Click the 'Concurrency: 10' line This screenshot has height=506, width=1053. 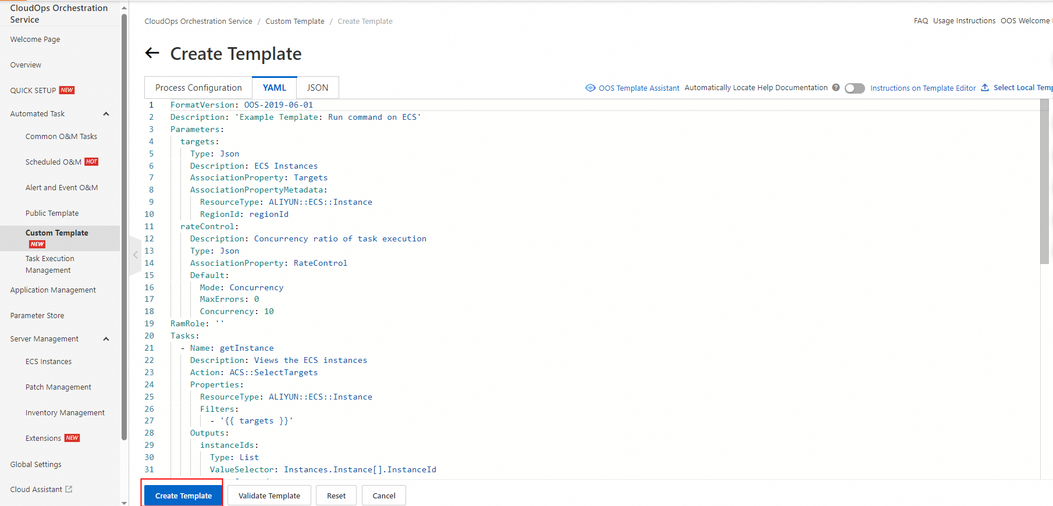pyautogui.click(x=237, y=312)
